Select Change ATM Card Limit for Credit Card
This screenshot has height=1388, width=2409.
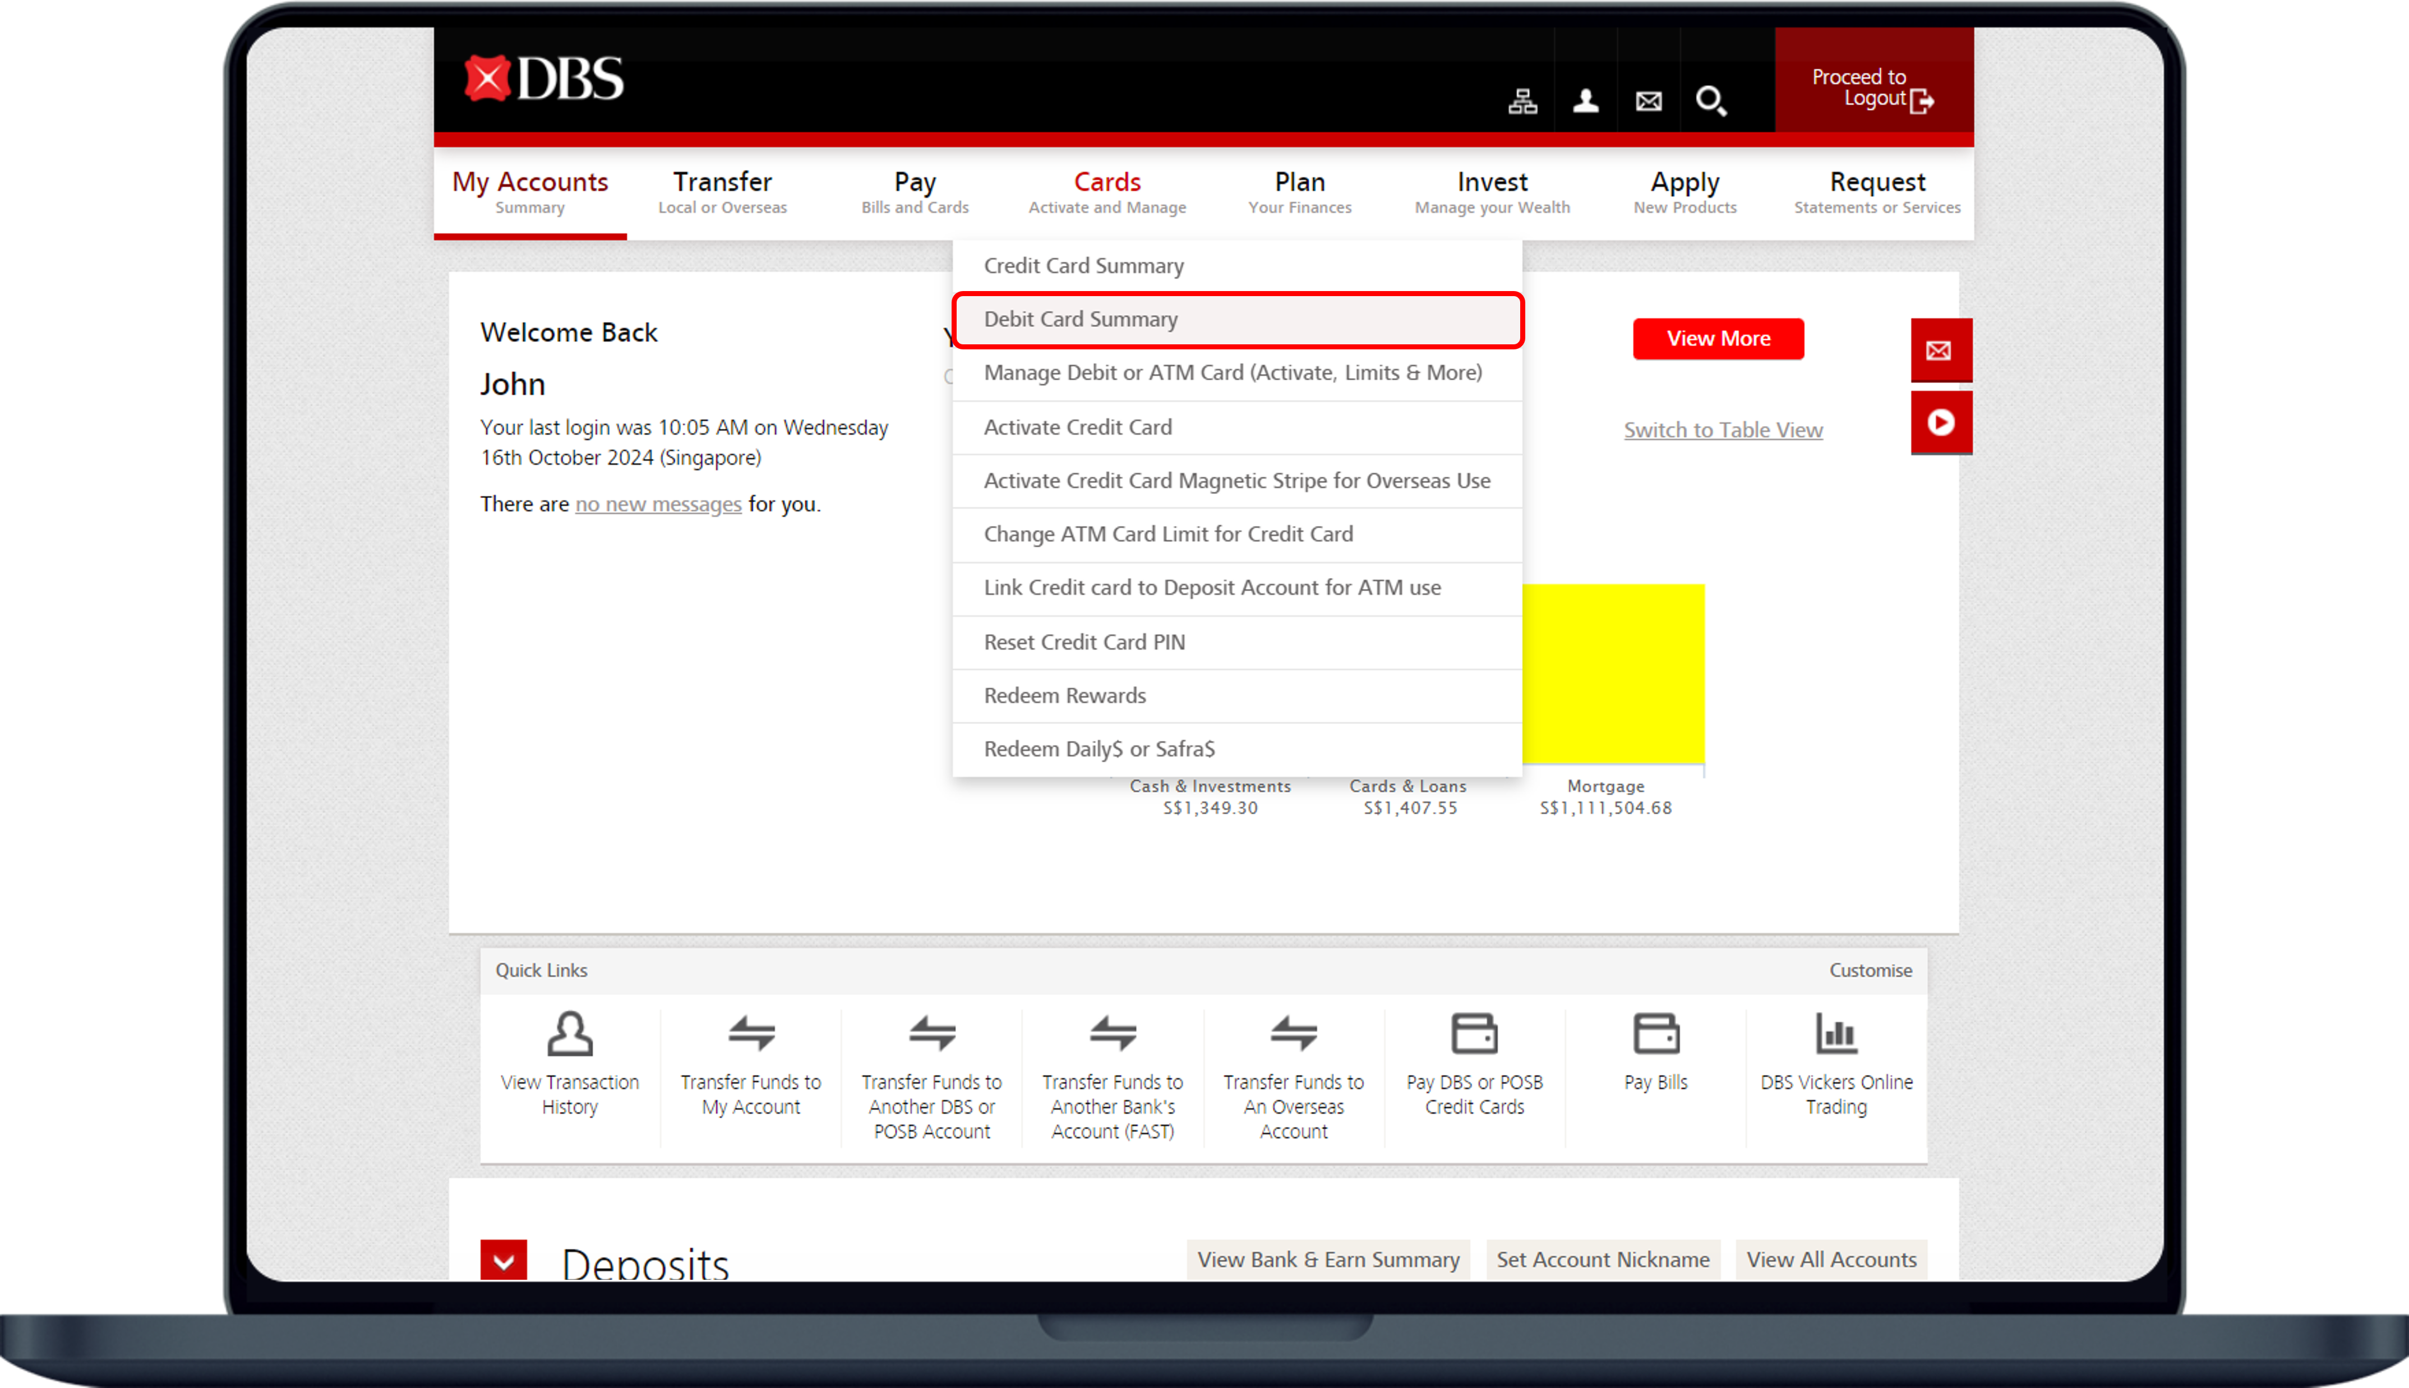click(x=1237, y=534)
